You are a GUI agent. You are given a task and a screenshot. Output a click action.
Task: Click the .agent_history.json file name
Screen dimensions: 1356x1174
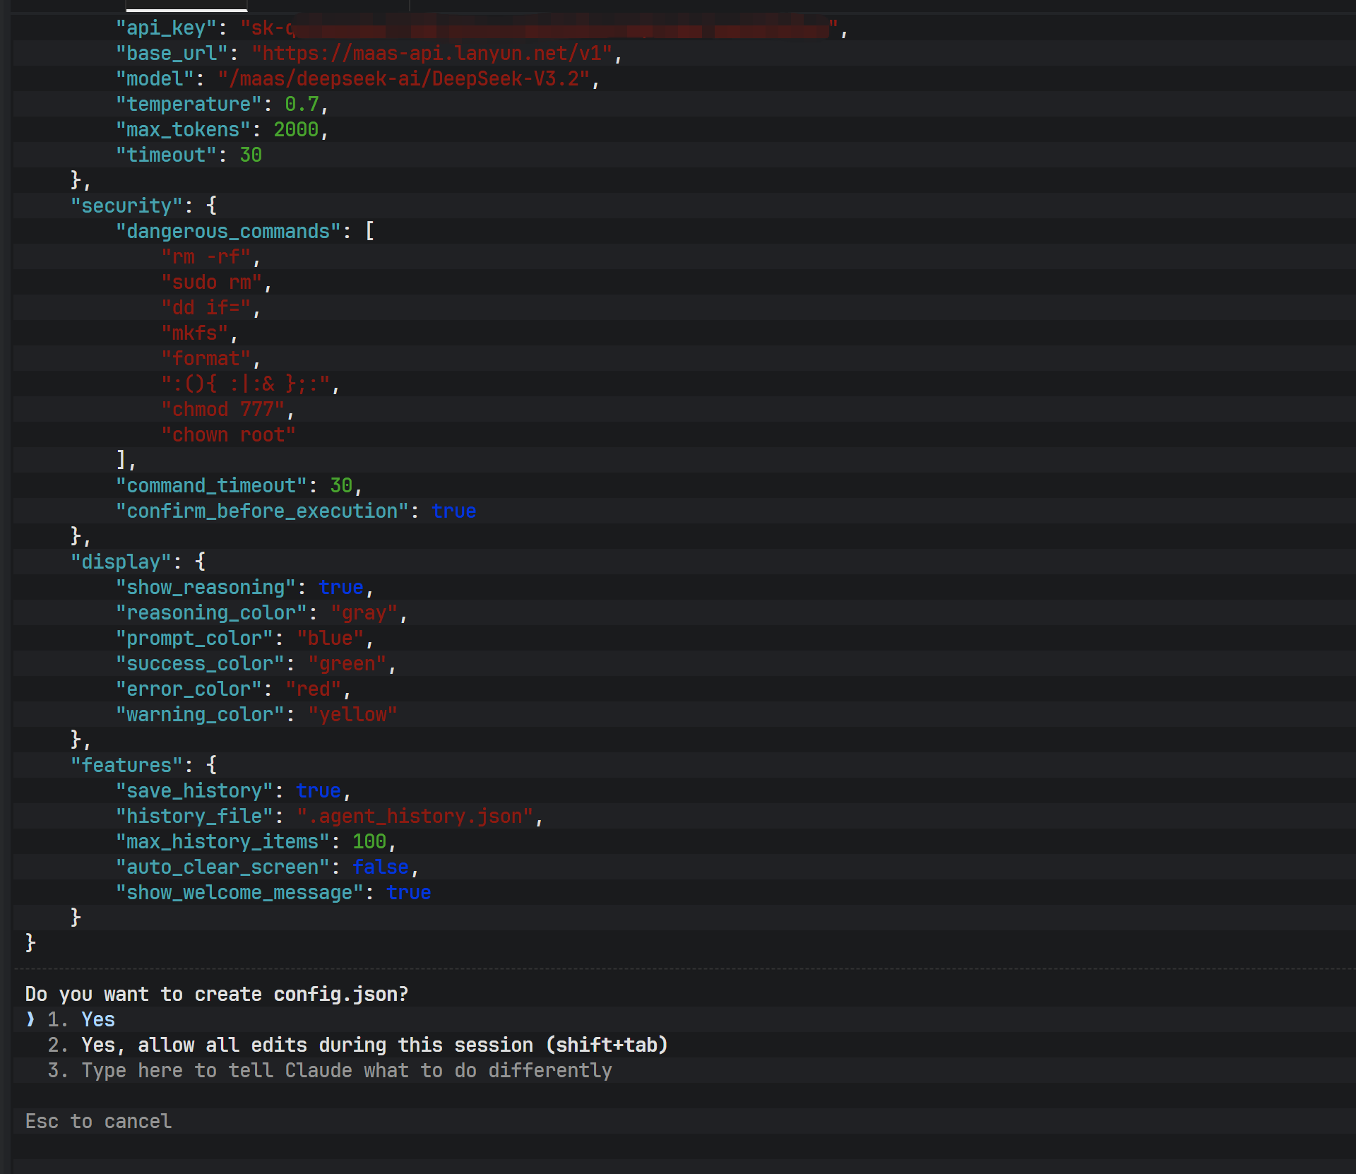(x=415, y=817)
